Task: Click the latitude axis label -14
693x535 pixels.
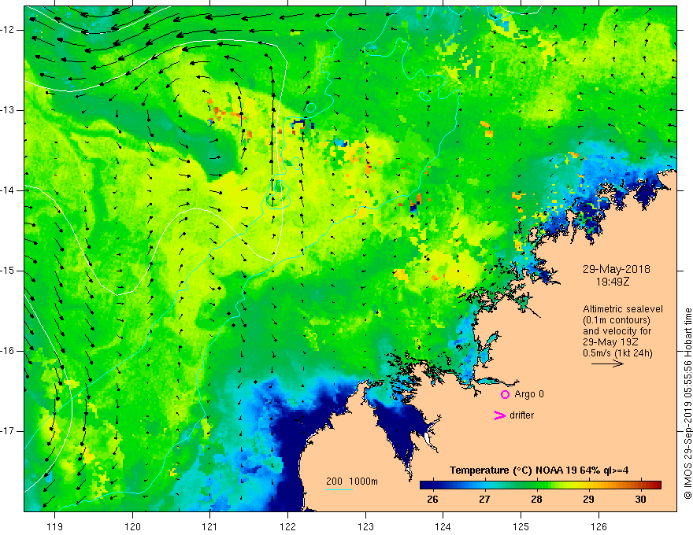Action: point(8,190)
